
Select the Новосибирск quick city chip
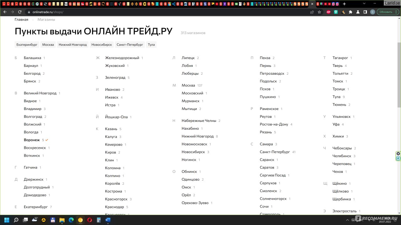pos(102,45)
